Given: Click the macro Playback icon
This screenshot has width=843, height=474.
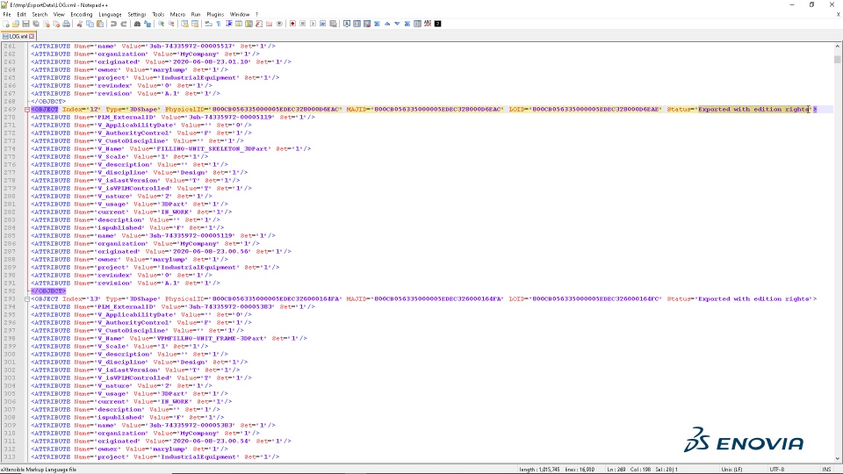Looking at the screenshot, I should tap(313, 24).
